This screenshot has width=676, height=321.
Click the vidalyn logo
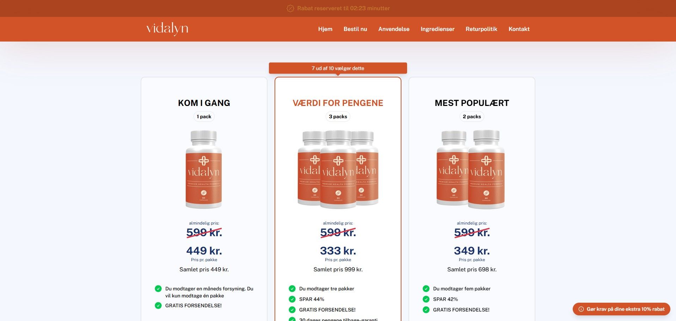point(167,29)
